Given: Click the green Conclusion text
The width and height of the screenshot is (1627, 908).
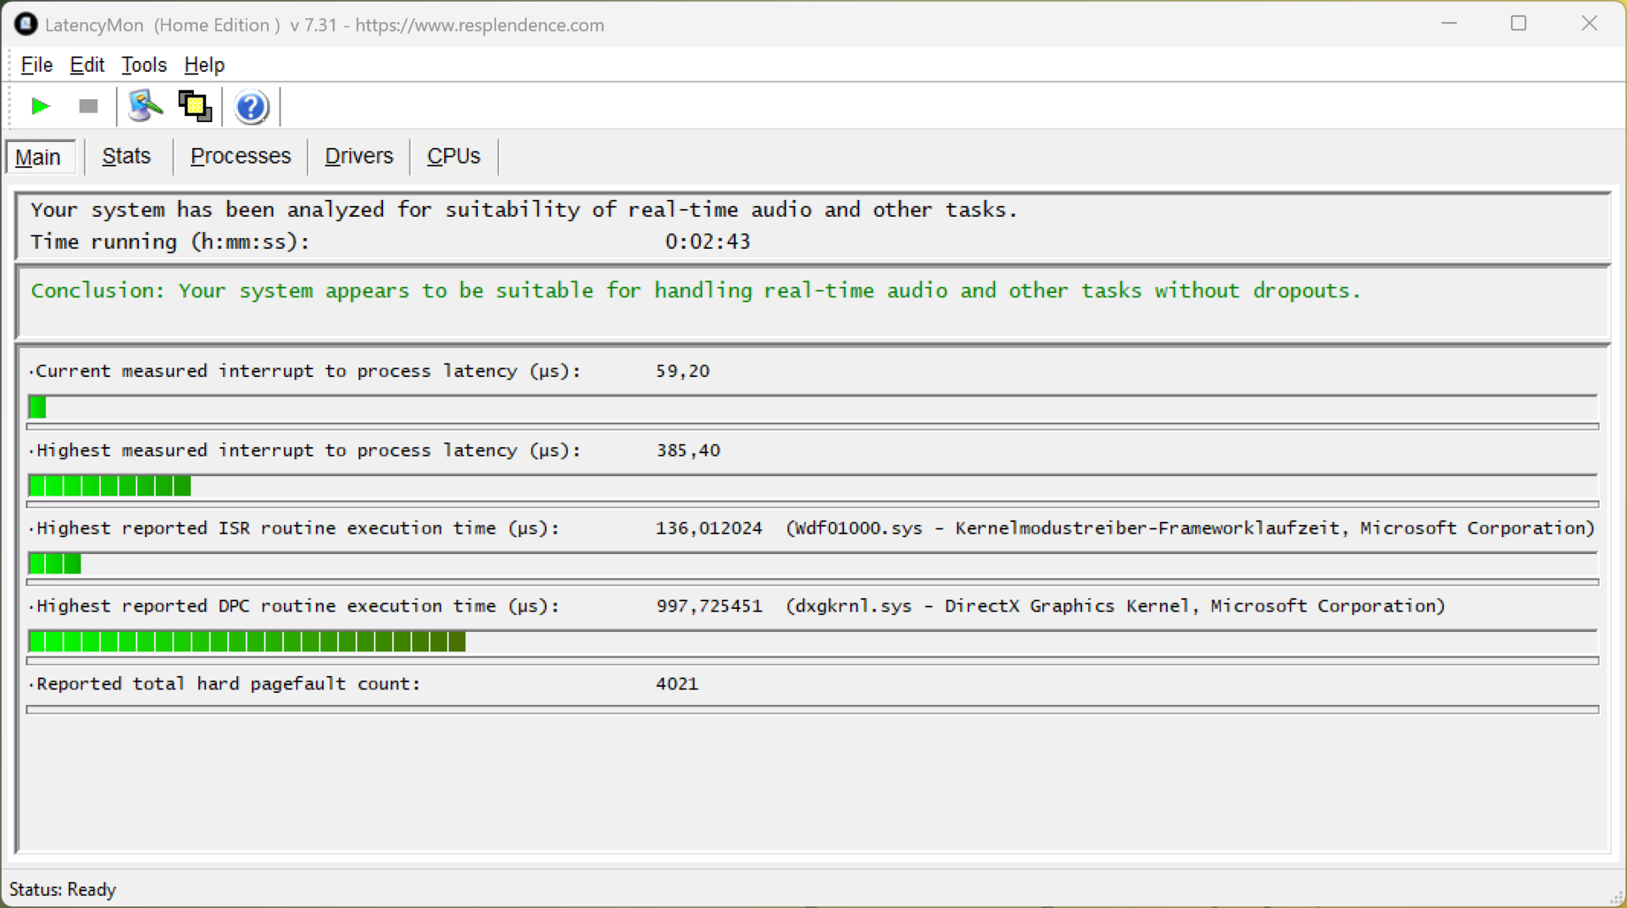Looking at the screenshot, I should (x=696, y=291).
